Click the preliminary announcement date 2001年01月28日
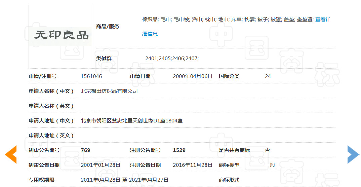The height and width of the screenshot is (187, 361). (101, 165)
